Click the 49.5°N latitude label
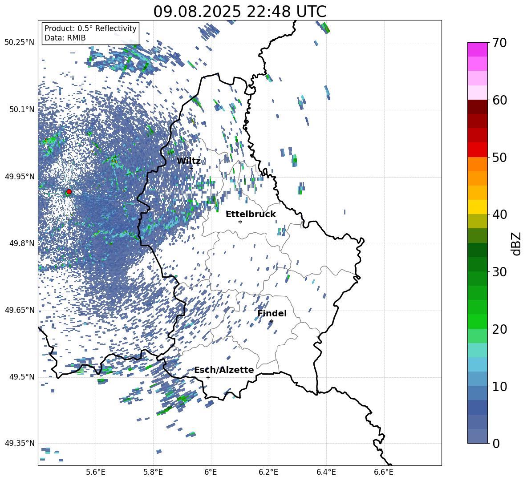This screenshot has width=527, height=481. [22, 377]
